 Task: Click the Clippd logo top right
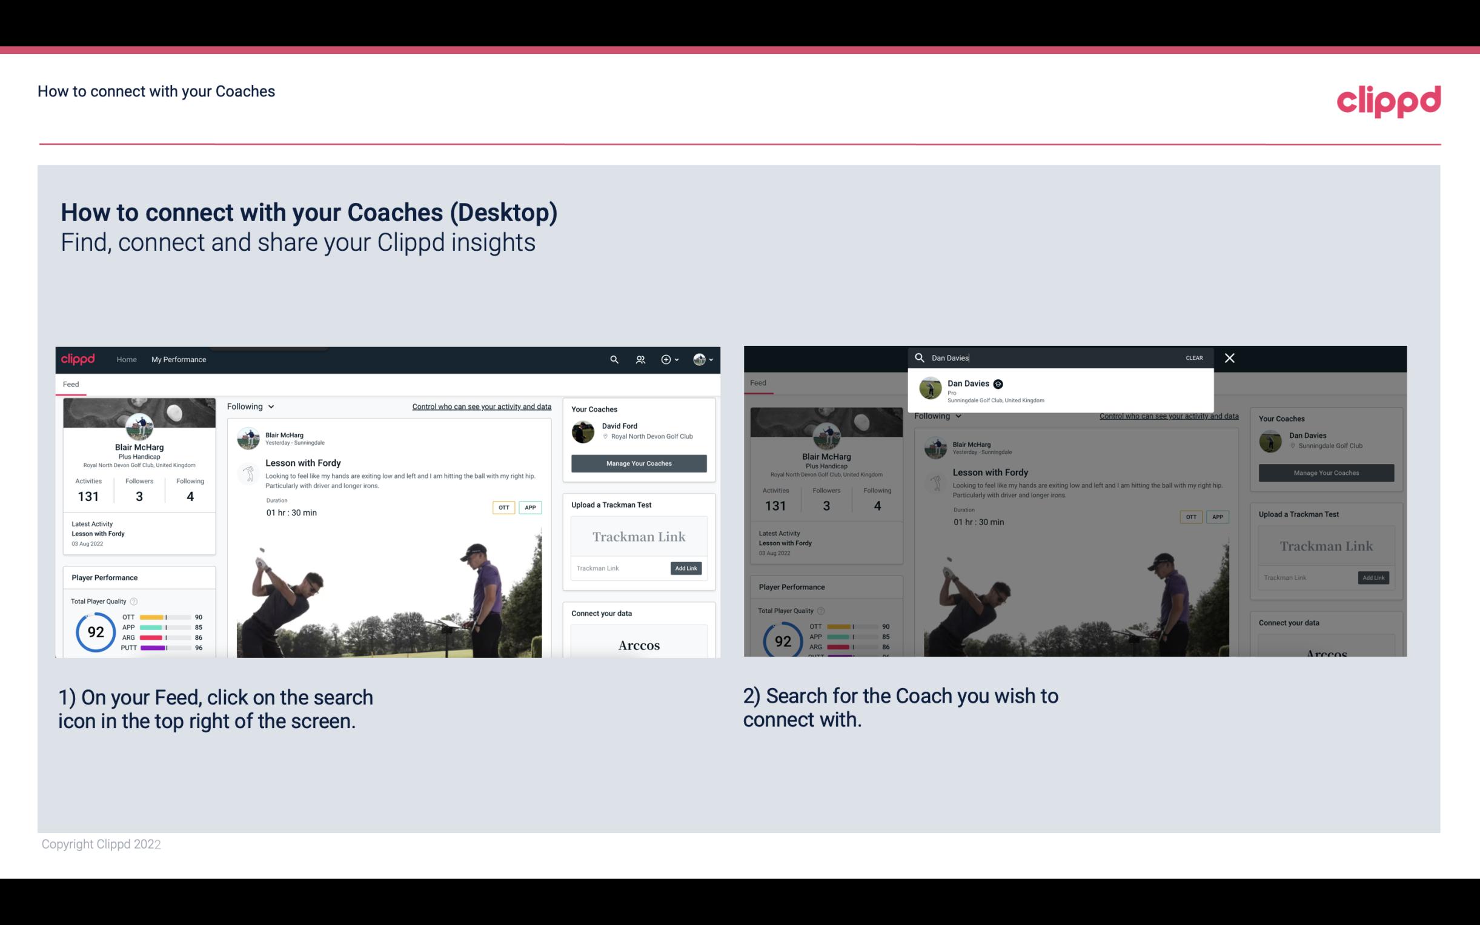1389,100
